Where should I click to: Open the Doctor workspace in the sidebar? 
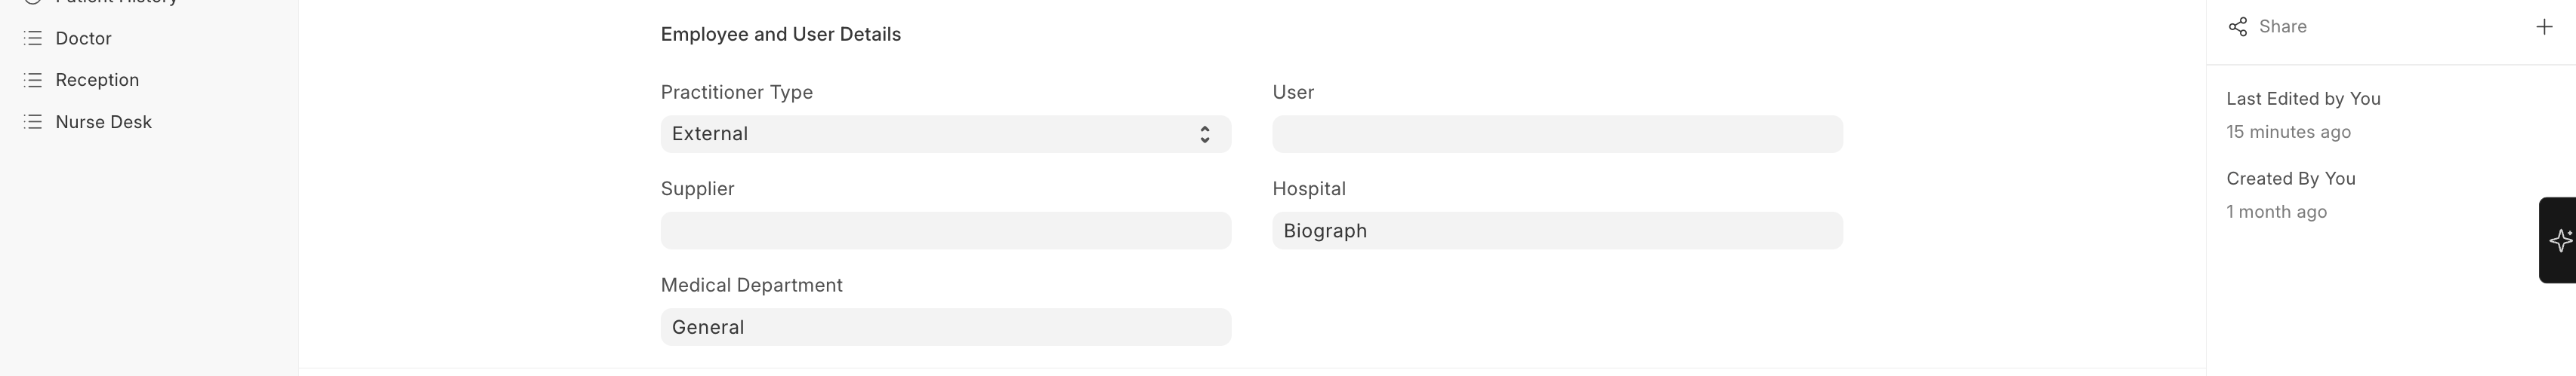(x=83, y=38)
